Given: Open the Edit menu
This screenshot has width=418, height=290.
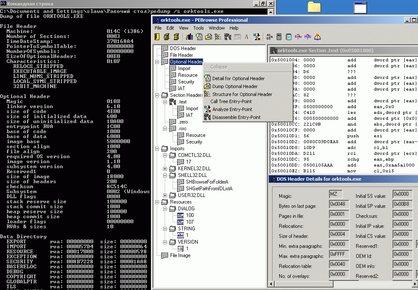Looking at the screenshot, I should tap(170, 28).
